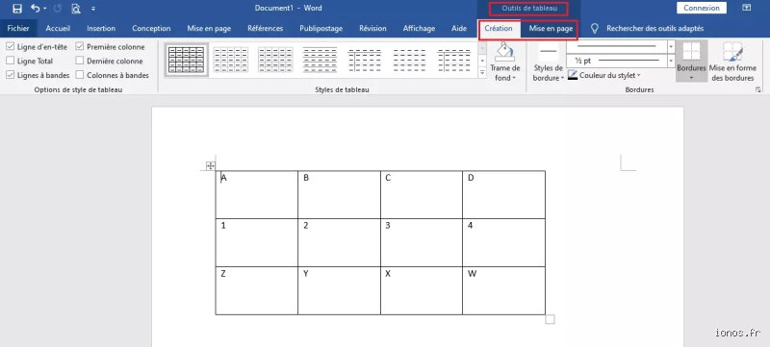Expand the table styles gallery More button
This screenshot has width=770, height=347.
(482, 72)
